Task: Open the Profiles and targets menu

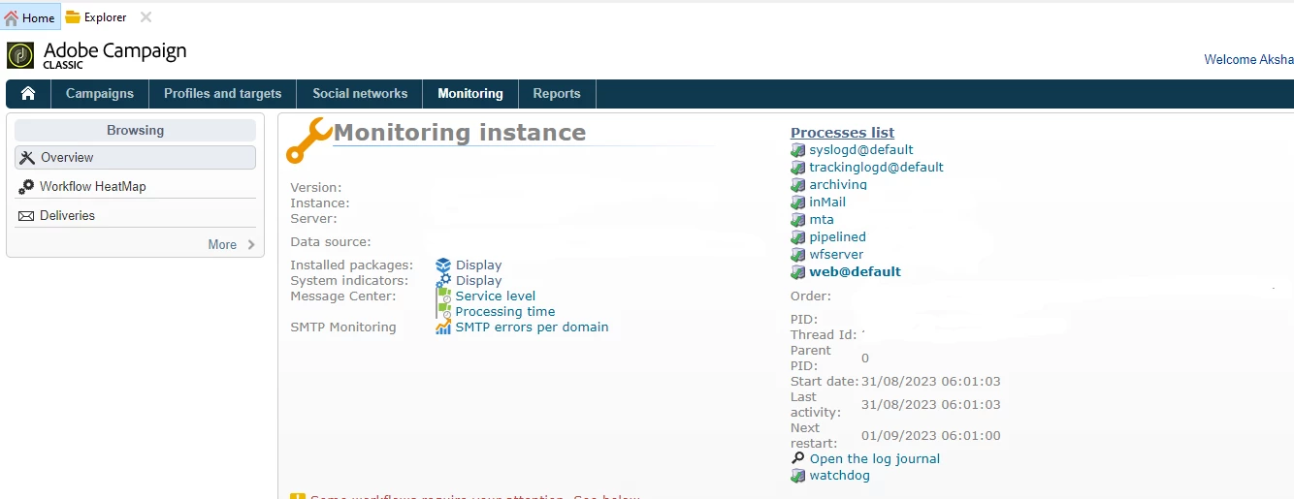Action: (223, 94)
